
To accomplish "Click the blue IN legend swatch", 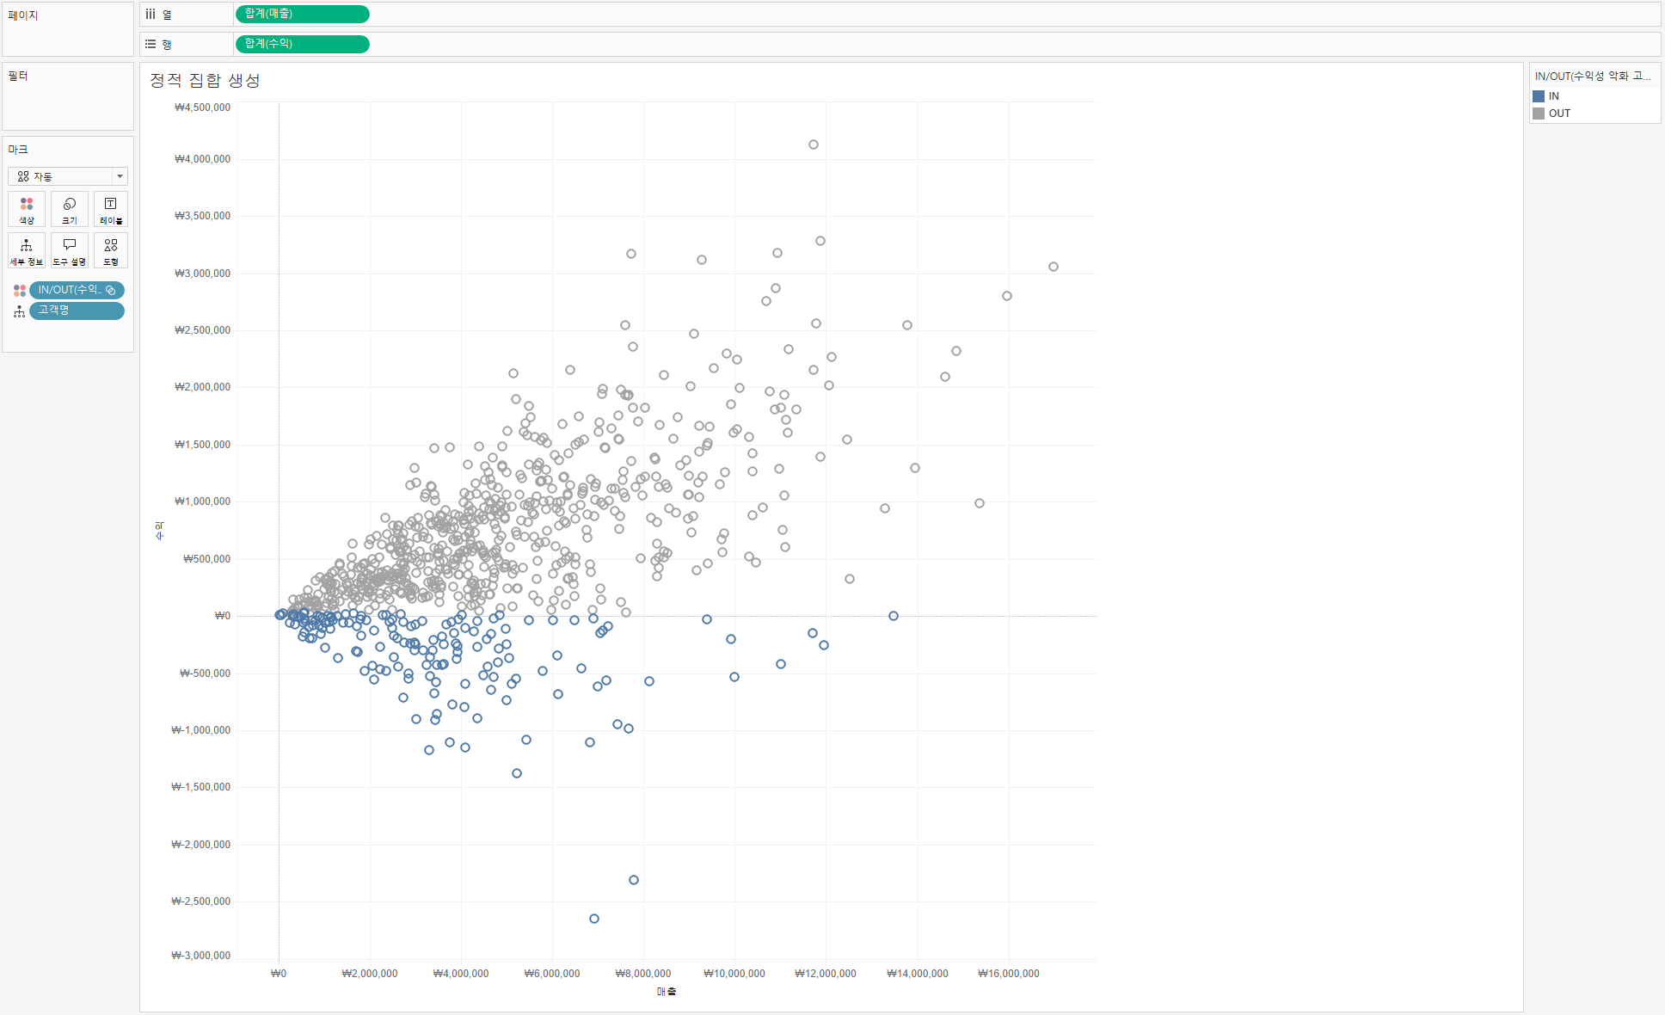I will coord(1539,96).
